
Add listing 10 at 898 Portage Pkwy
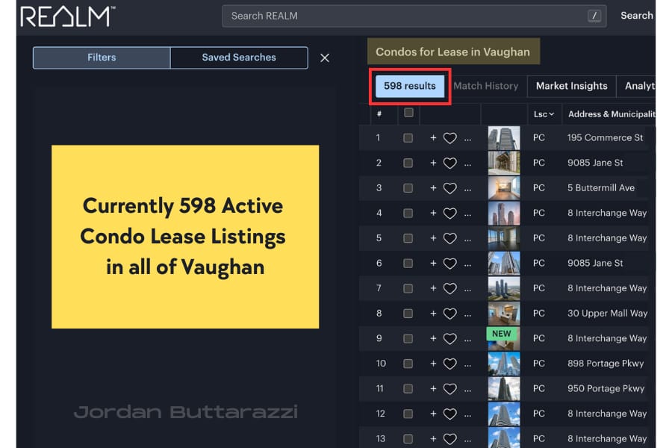coord(433,364)
